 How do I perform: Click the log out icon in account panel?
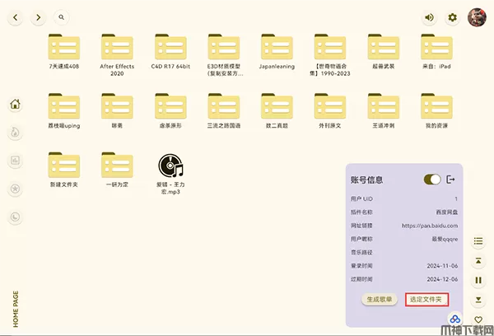(450, 179)
